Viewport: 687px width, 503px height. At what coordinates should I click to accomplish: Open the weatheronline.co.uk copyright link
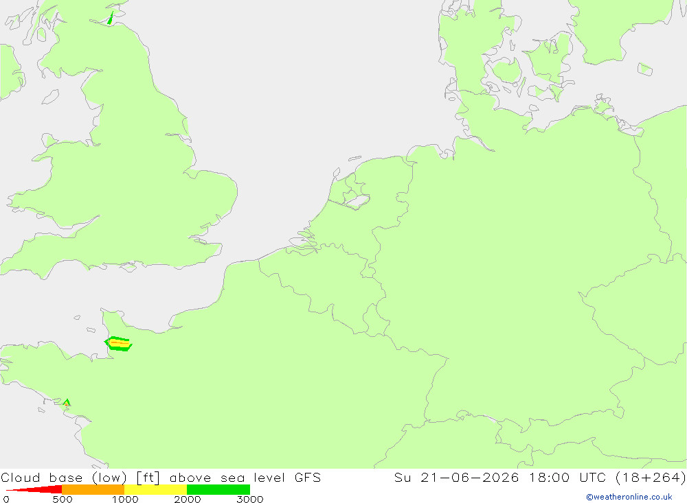coord(629,497)
